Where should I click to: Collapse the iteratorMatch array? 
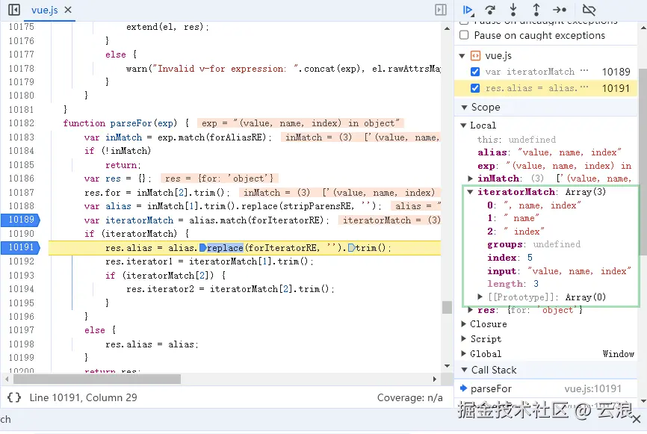point(470,192)
